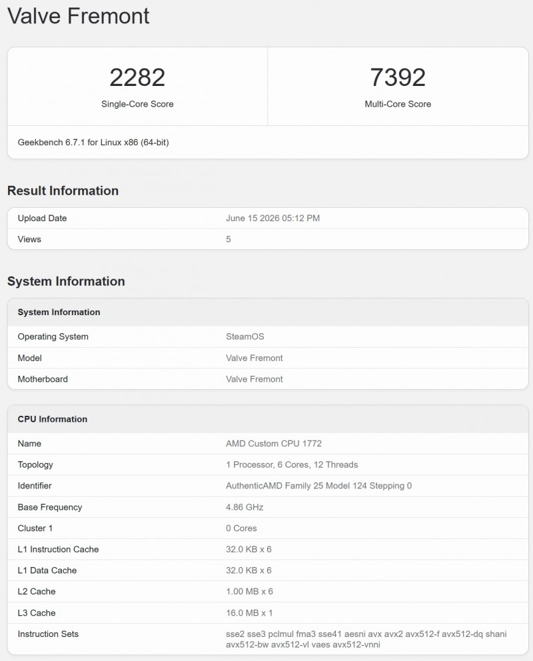
Task: Select the 16.0 MB x 1 value
Action: [249, 614]
